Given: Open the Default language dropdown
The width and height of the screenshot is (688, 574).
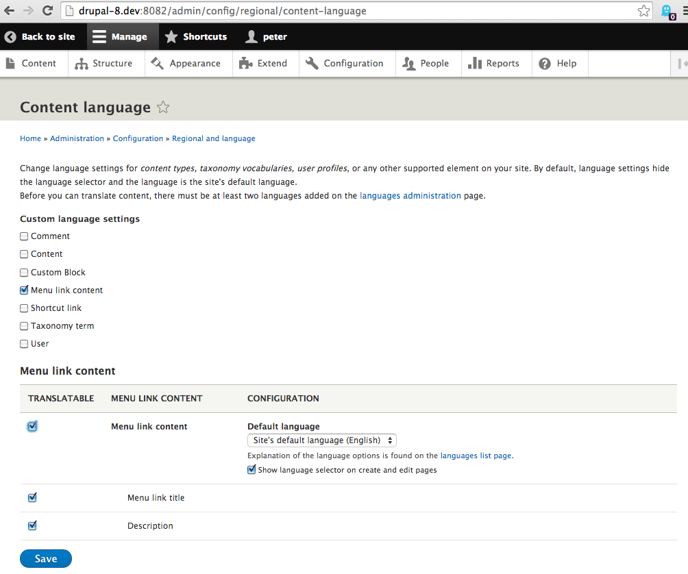Looking at the screenshot, I should tap(321, 440).
